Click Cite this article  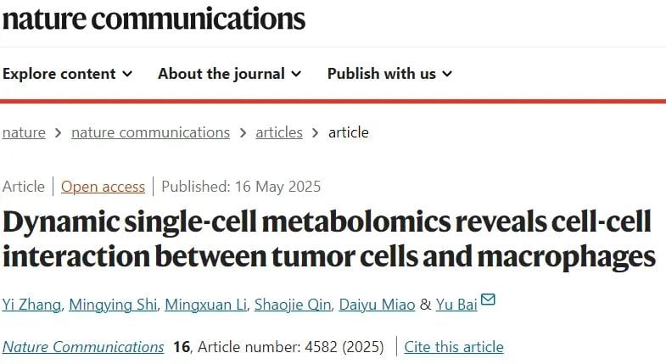point(454,347)
